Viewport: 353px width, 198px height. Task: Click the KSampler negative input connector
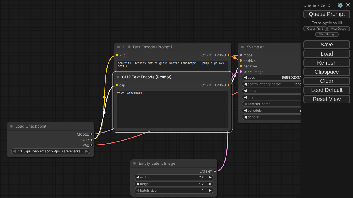[x=241, y=66]
